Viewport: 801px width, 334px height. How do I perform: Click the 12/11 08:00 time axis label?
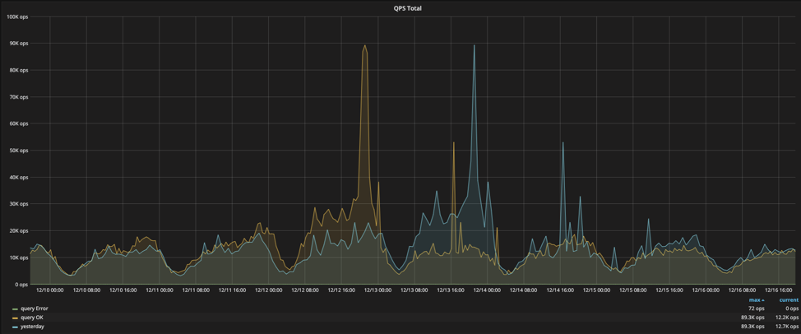pyautogui.click(x=197, y=290)
